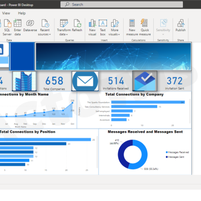Image resolution: width=201 pixels, height=201 pixels.
Task: Click the position bar labeled 20
Action: click(x=33, y=144)
